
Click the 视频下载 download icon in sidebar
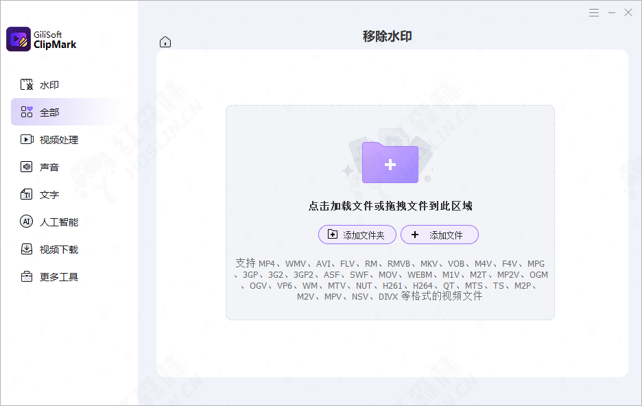(27, 249)
